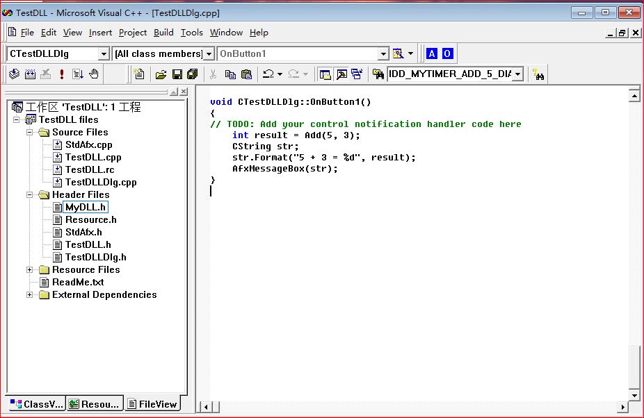The image size is (644, 418).
Task: Expand the External Dependencies folder
Action: [x=30, y=295]
